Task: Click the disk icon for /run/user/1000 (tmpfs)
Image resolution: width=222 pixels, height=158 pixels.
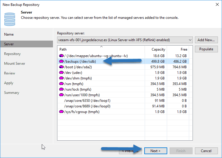Action: [x=62, y=95]
